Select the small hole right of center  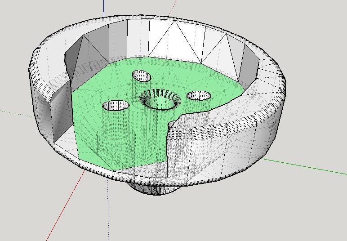199,96
